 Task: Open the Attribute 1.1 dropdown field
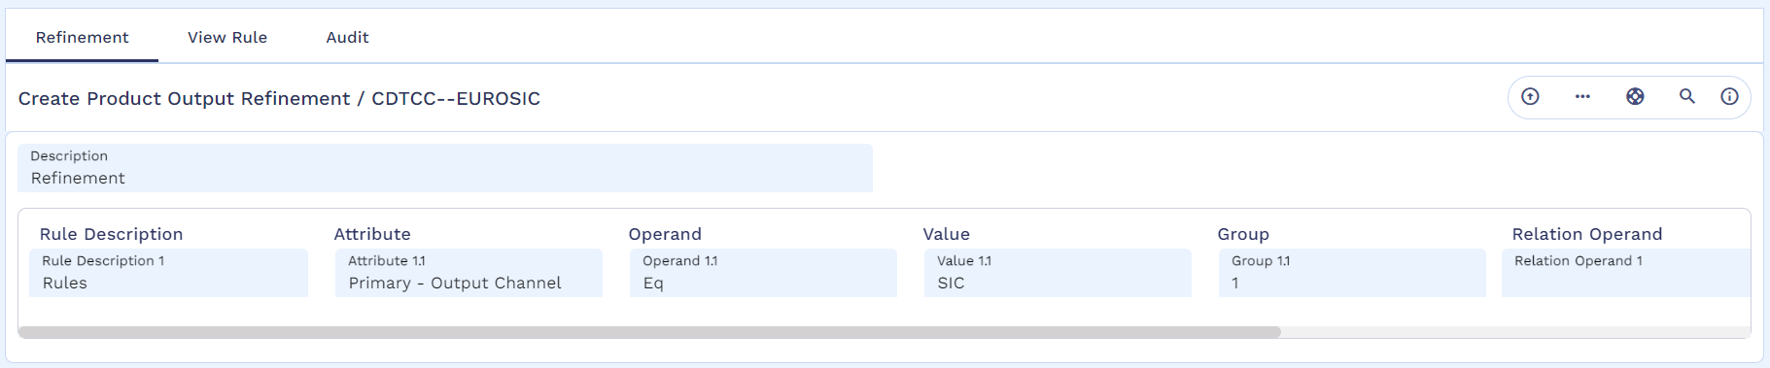[x=469, y=273]
